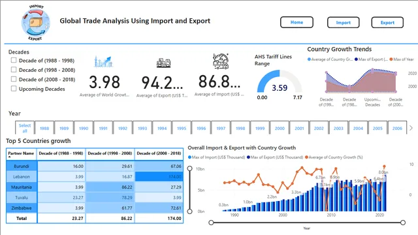The width and height of the screenshot is (418, 235).
Task: Click Mauritania's 86.22 cell
Action: (110, 187)
